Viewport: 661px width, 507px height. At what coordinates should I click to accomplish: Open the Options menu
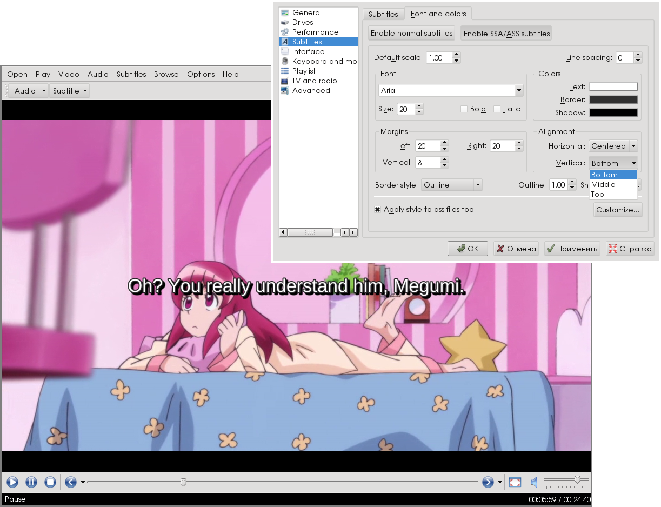(201, 74)
